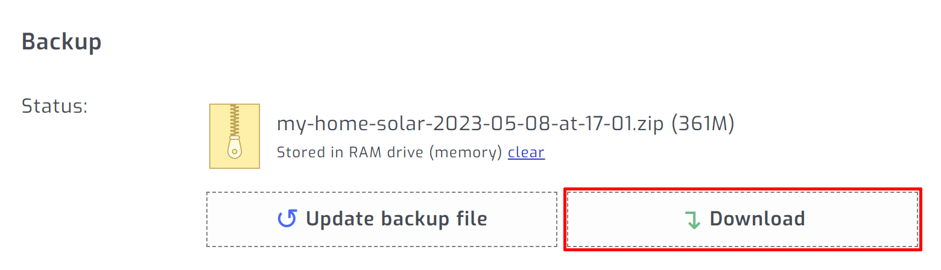Click the zipper graphic on the archive icon
The image size is (941, 270).
tap(234, 132)
